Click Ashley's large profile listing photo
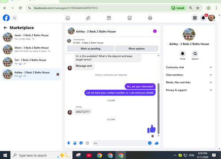The image size is (221, 159). (x=189, y=34)
